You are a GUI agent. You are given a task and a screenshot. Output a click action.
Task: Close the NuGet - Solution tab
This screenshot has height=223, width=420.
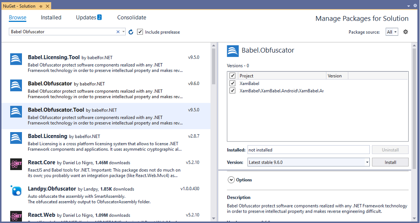[x=47, y=6]
